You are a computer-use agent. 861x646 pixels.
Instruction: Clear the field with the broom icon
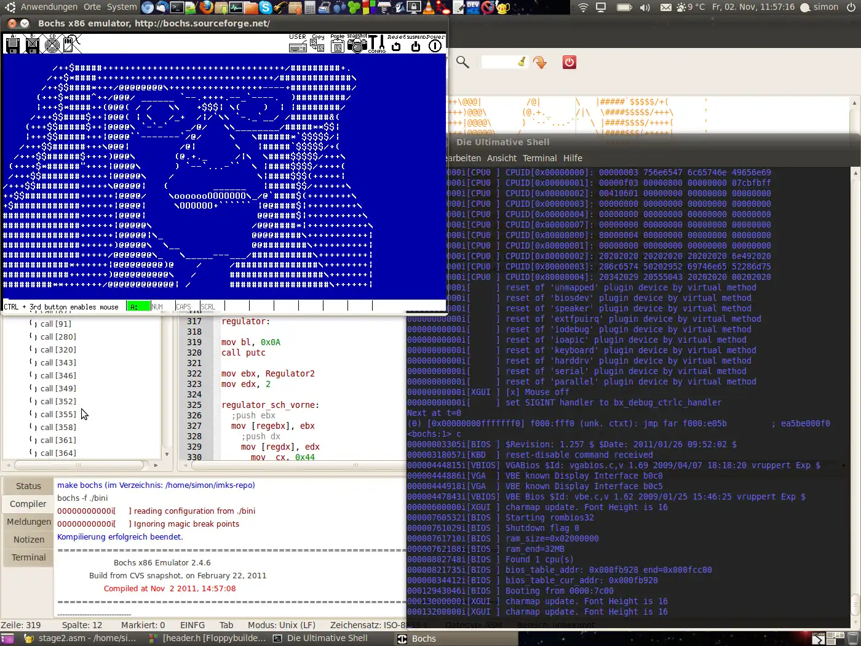coord(522,62)
